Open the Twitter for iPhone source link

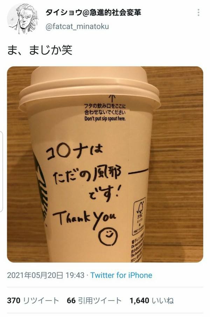tap(121, 275)
